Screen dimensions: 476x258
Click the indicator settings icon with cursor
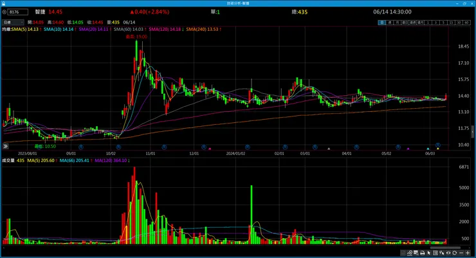(x=442, y=253)
